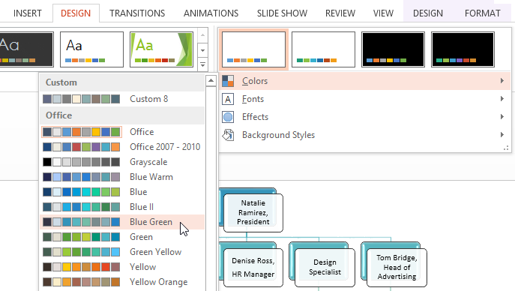Apply the Office 2007 - 2010 colors
515x291 pixels.
pyautogui.click(x=122, y=147)
